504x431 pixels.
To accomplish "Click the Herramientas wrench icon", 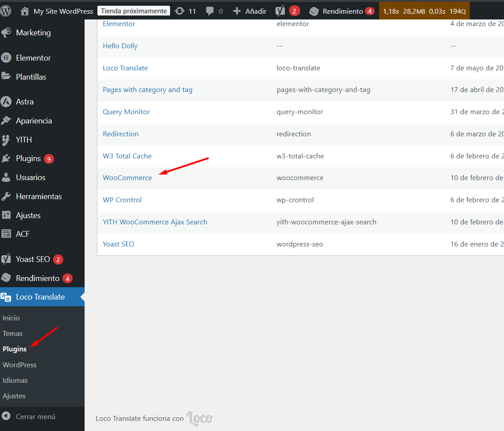I will 6,196.
